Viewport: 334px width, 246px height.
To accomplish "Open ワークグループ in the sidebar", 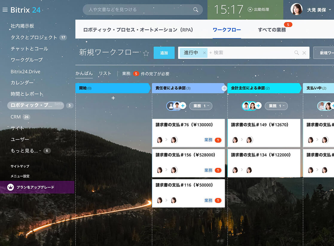I will click(27, 60).
